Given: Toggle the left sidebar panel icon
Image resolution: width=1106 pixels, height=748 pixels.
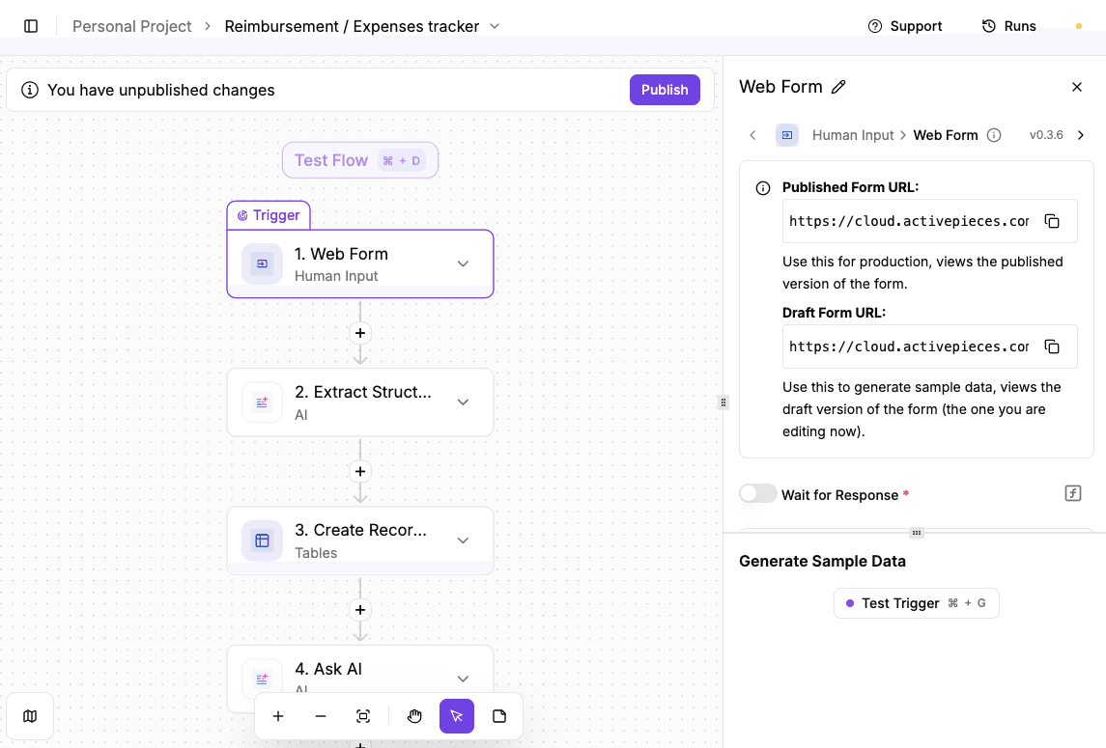Looking at the screenshot, I should tap(30, 26).
